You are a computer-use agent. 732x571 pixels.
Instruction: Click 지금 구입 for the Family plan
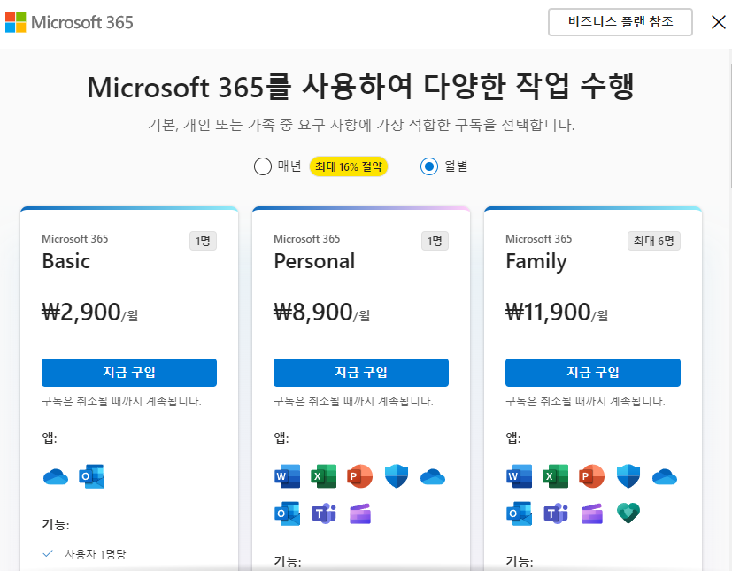pos(593,373)
